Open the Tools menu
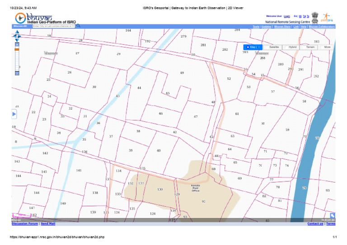347x245 pixels. [256, 27]
